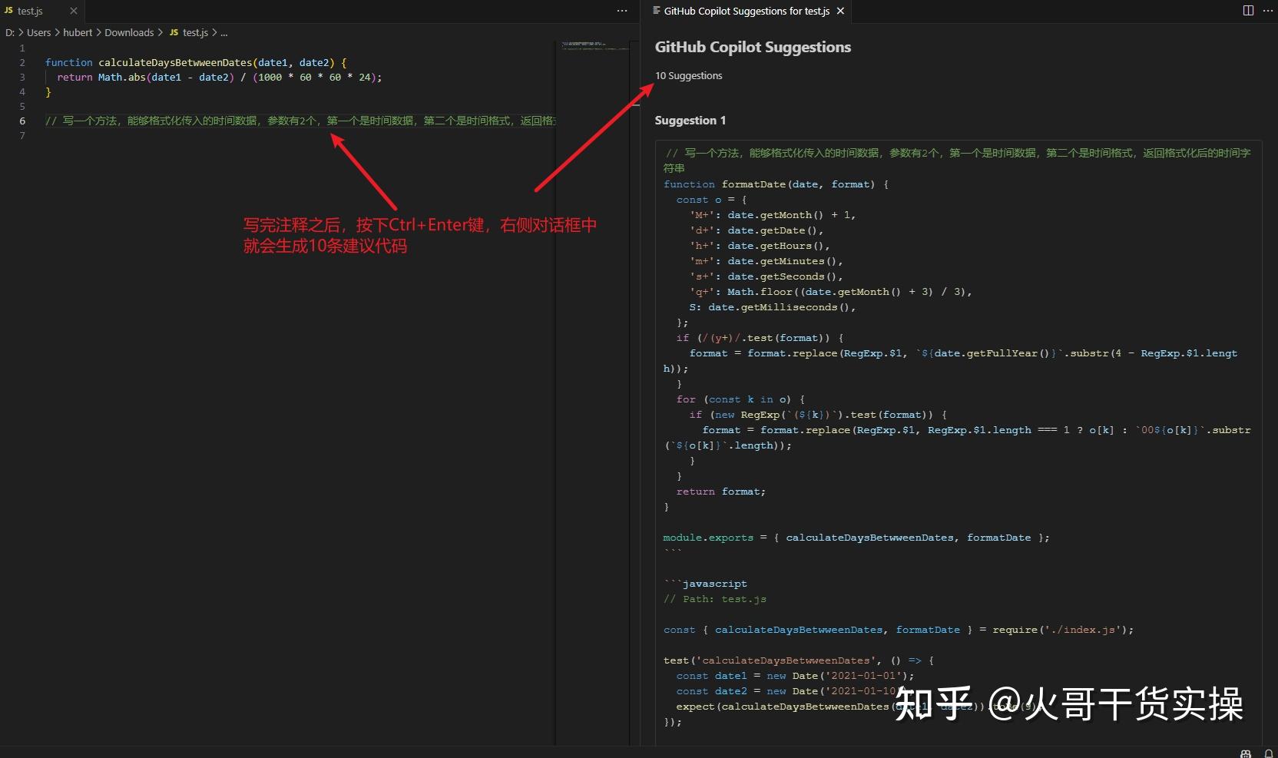Click the 10 Suggestions label
The width and height of the screenshot is (1278, 758).
(x=688, y=75)
